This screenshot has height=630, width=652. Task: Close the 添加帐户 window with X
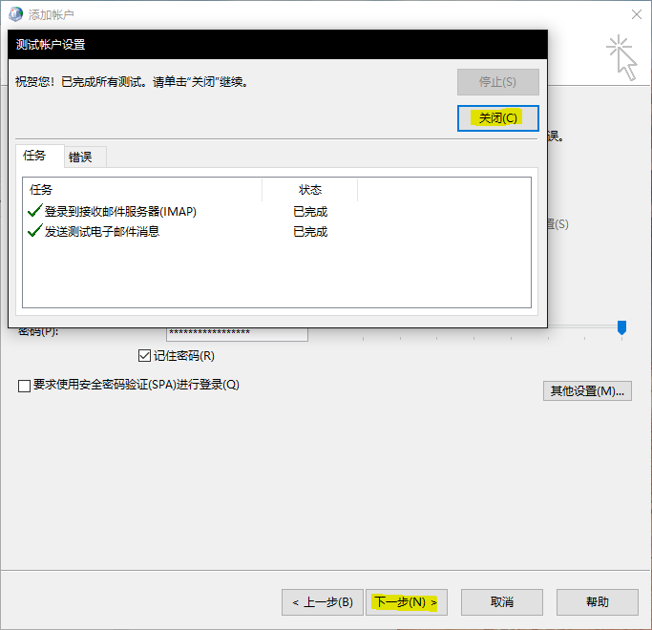coord(636,14)
